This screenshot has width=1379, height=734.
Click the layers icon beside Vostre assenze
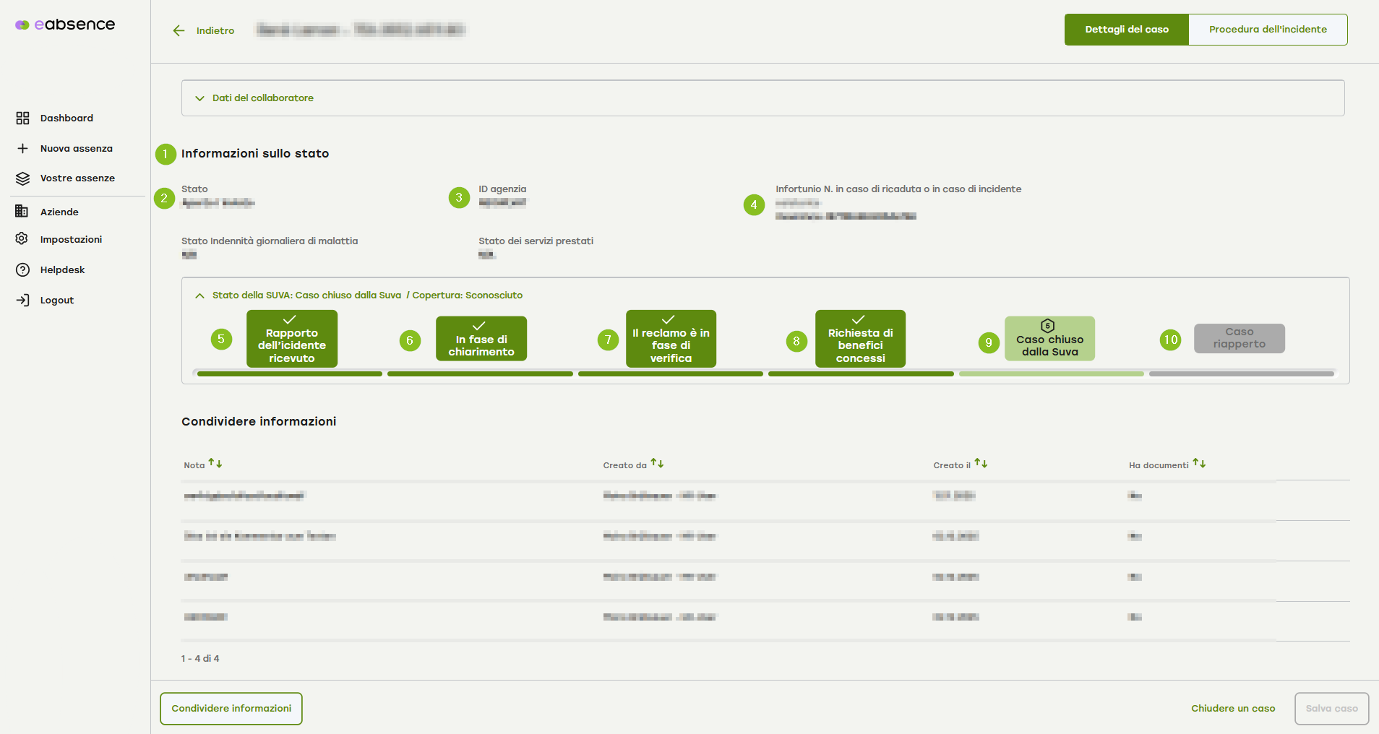[x=22, y=178]
